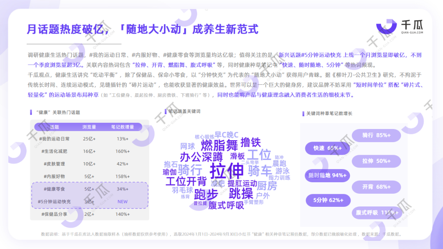Image resolution: width=443 pixels, height=249 pixels.
Task: Click 早C晚C in the word cloud
Action: [x=226, y=135]
